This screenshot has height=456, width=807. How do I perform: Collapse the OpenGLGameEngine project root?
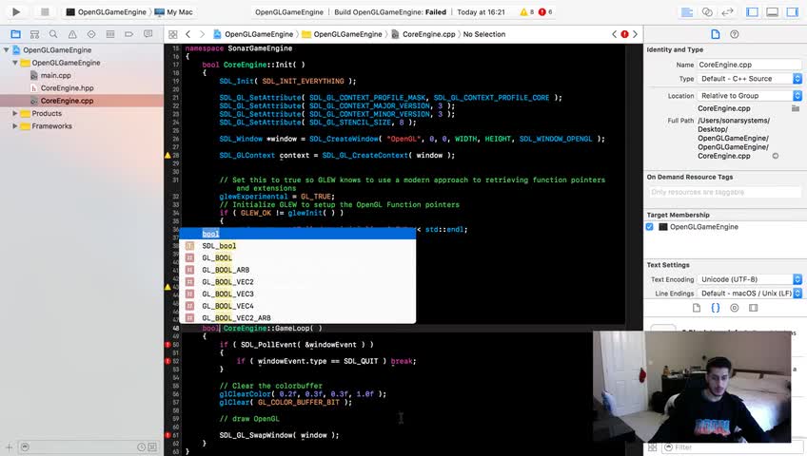click(x=6, y=49)
